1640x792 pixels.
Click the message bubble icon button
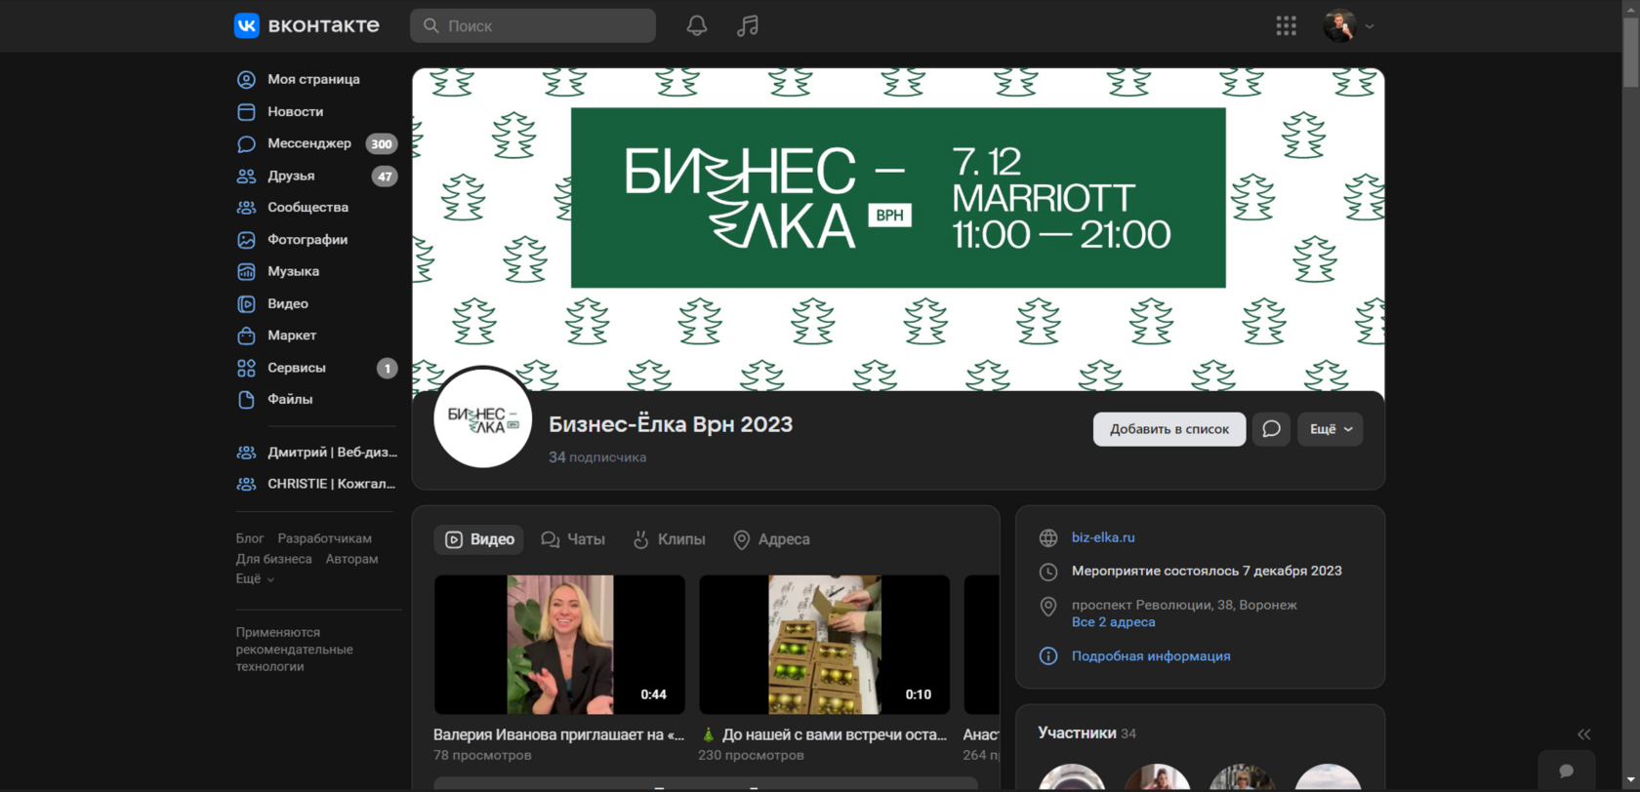[x=1271, y=429]
